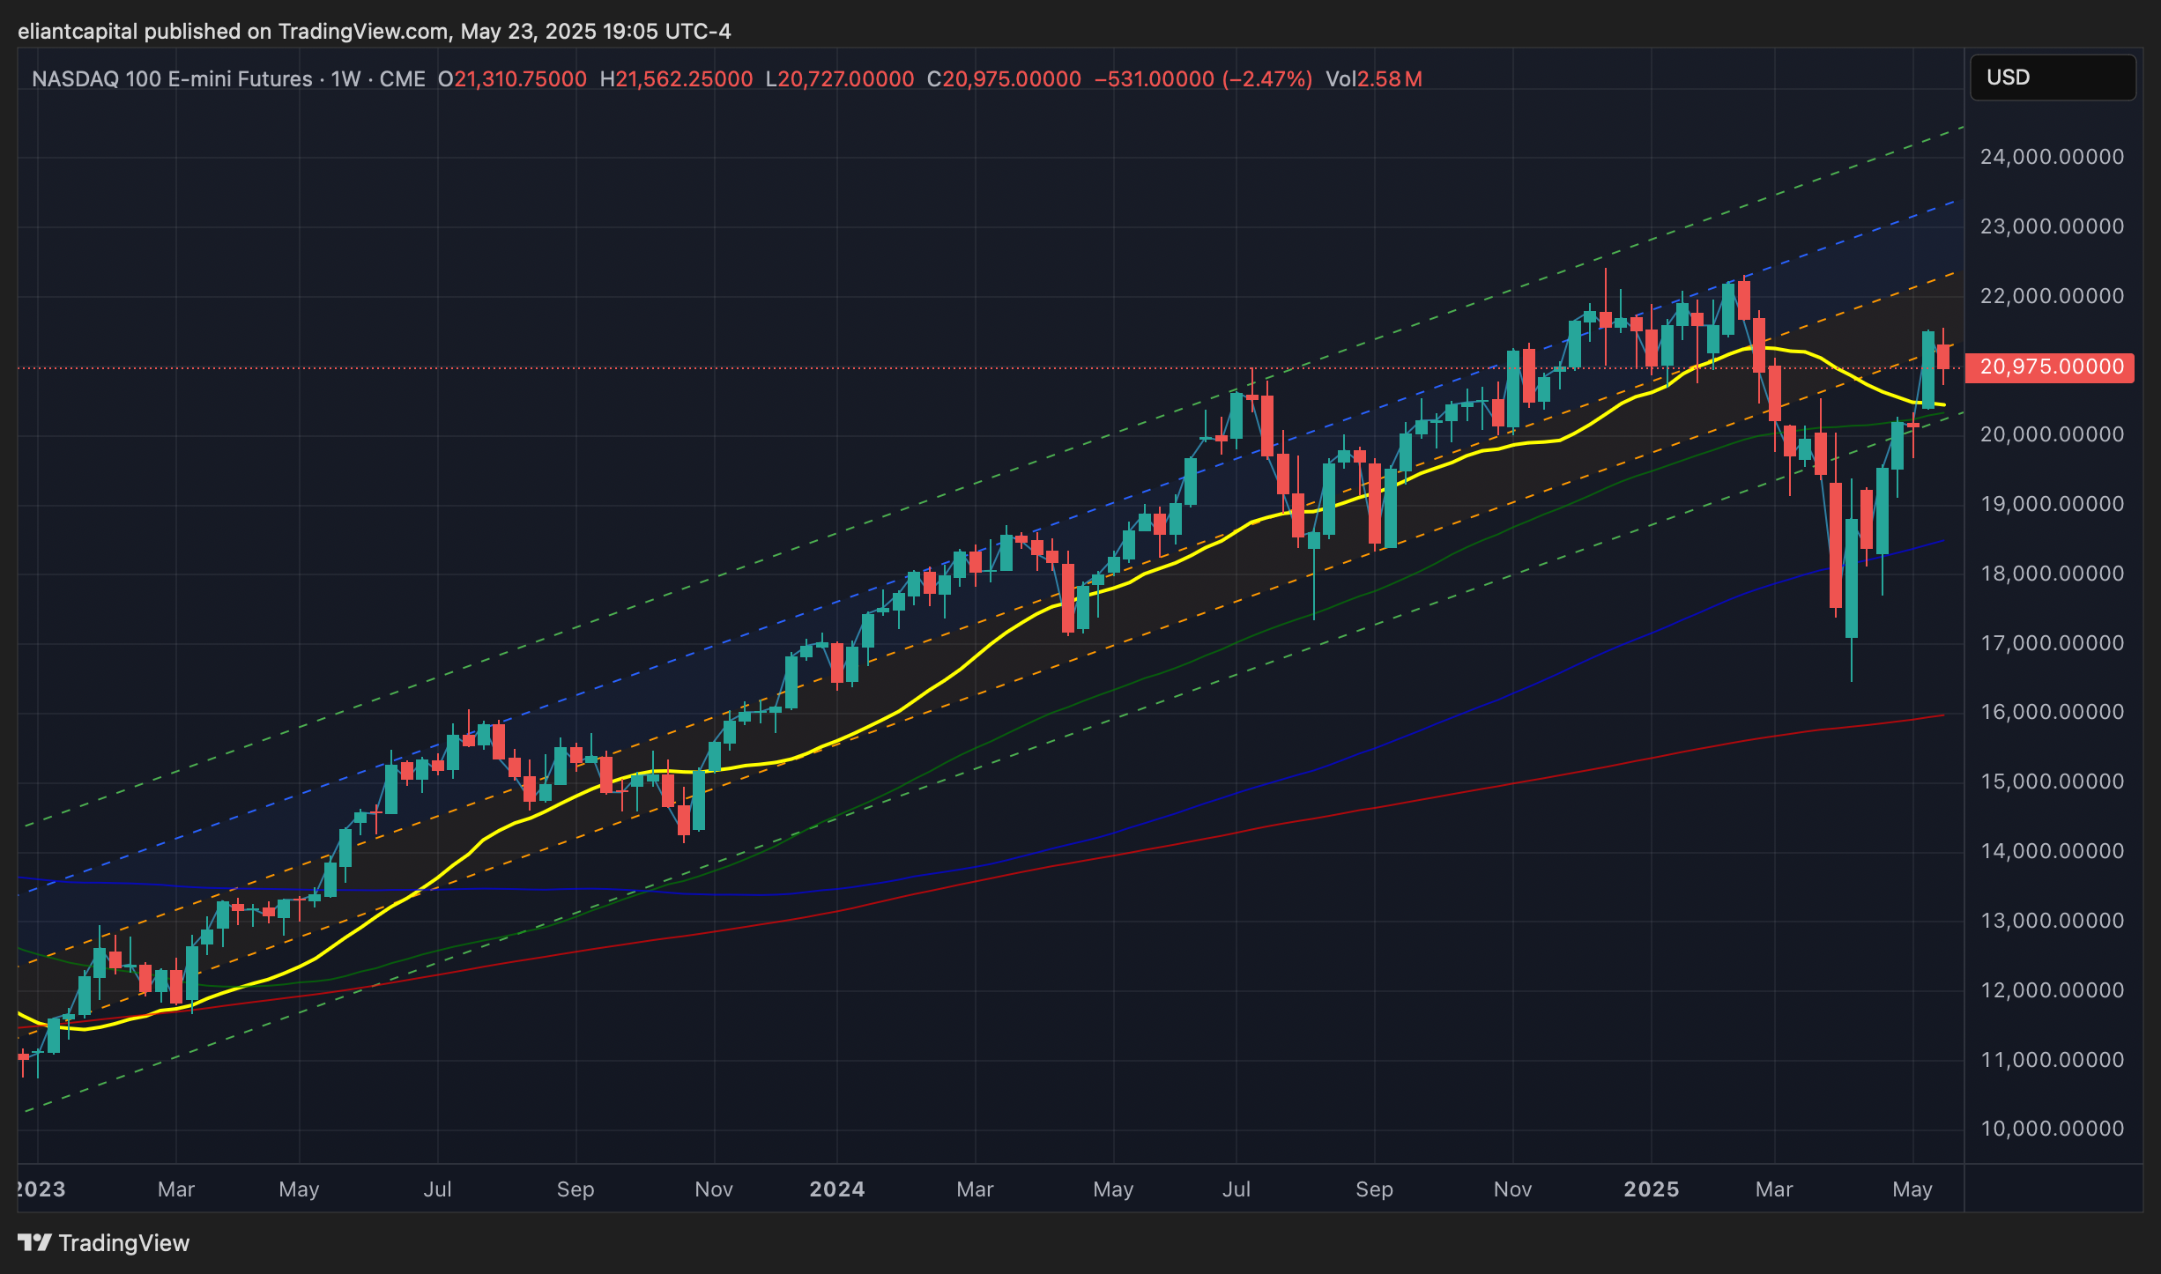Image resolution: width=2161 pixels, height=1274 pixels.
Task: Click the 2025 label on time axis
Action: click(x=1651, y=1189)
